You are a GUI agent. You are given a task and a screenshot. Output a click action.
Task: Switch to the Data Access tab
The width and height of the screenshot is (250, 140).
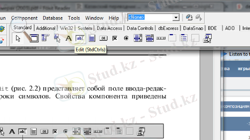click(109, 28)
